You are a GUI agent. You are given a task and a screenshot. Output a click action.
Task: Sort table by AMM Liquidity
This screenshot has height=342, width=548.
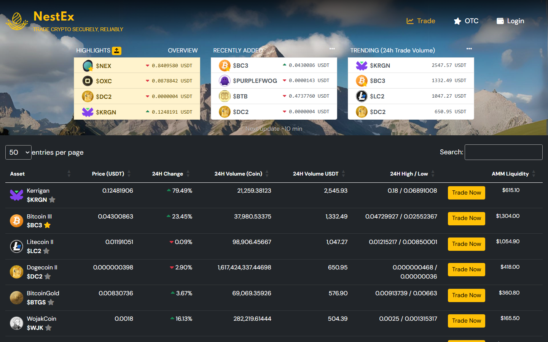[x=514, y=174]
